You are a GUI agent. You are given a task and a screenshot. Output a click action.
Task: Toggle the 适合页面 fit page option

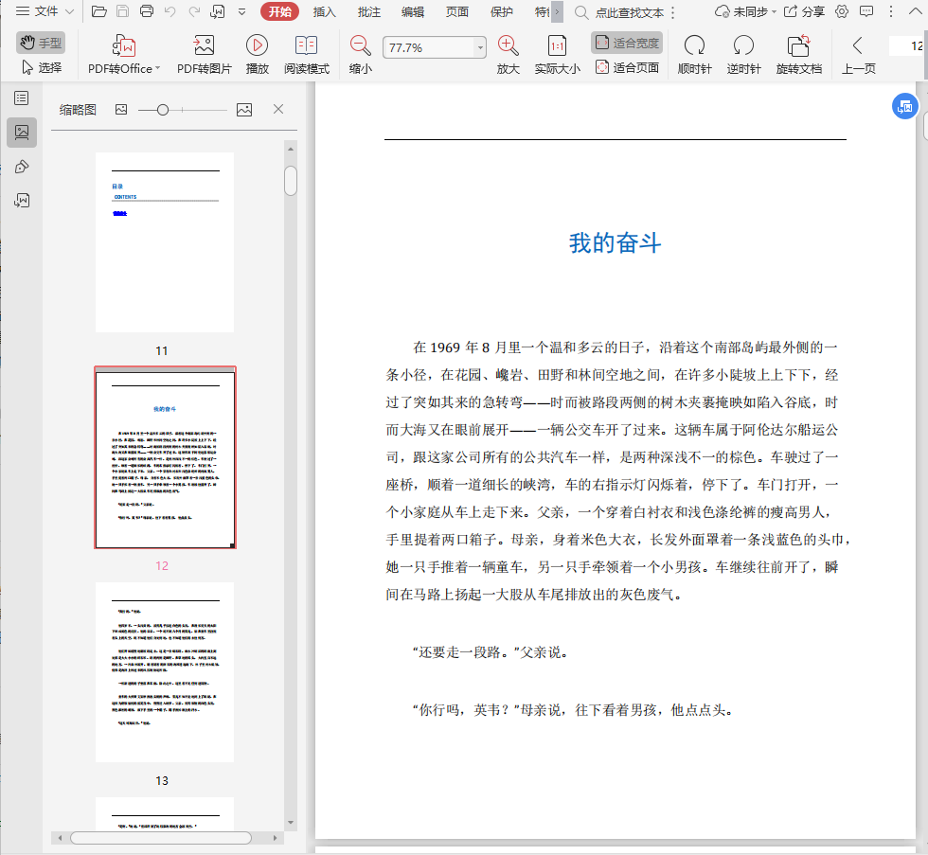point(627,67)
